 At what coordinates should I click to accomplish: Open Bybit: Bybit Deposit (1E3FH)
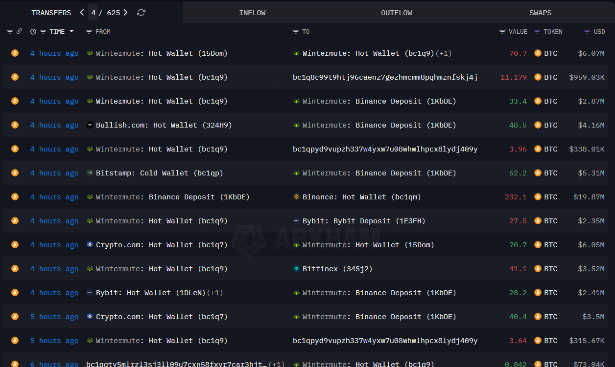[364, 221]
